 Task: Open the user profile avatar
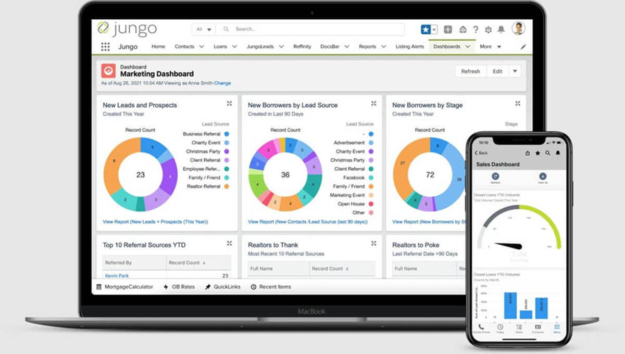518,29
